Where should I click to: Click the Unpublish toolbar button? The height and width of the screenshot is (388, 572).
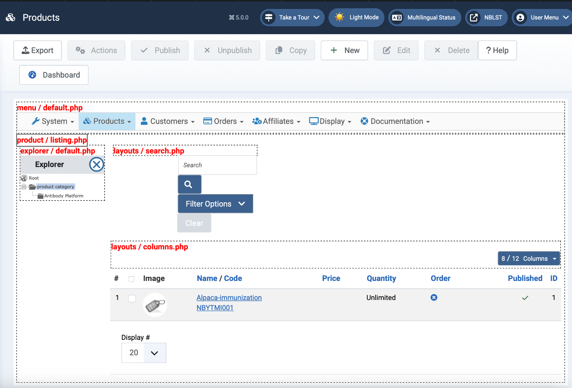pos(227,50)
